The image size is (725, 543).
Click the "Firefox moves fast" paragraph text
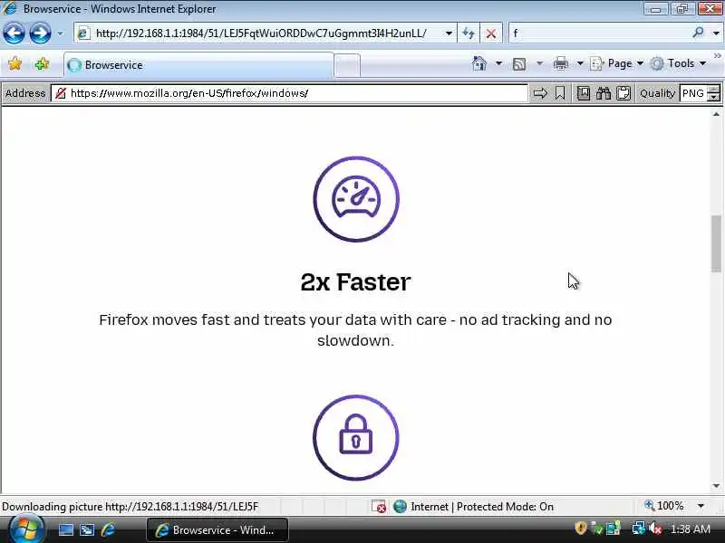[x=355, y=330]
